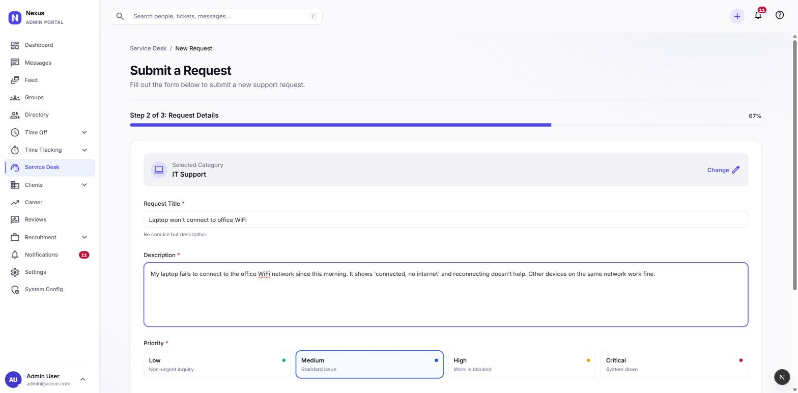This screenshot has width=798, height=393.
Task: Click the New Request breadcrumb text
Action: pyautogui.click(x=194, y=48)
